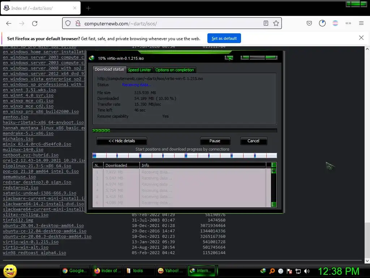Reload the current Firefox page
The height and width of the screenshot is (278, 370).
click(x=35, y=24)
